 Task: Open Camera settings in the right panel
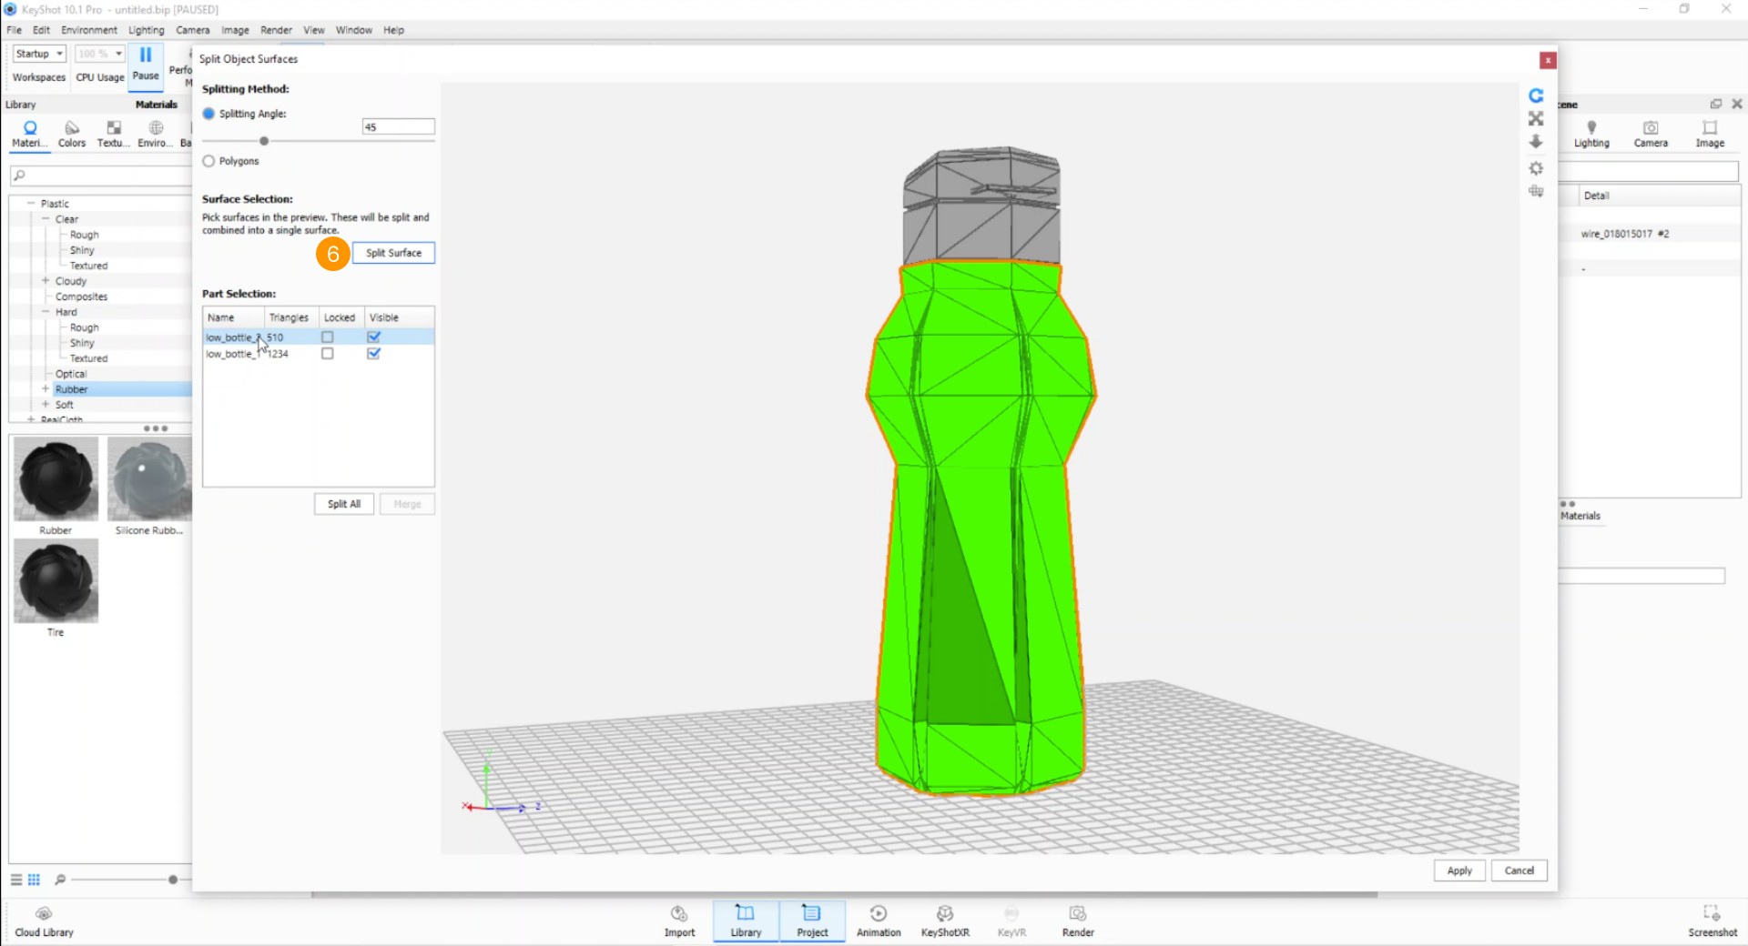tap(1650, 133)
